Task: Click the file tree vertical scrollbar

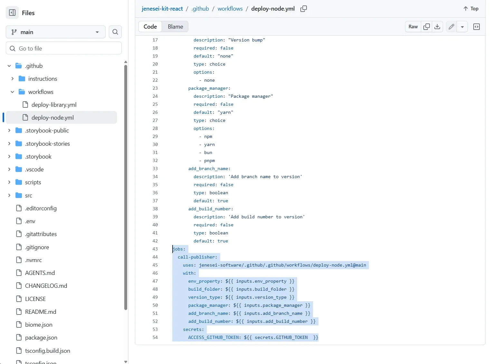Action: [x=126, y=187]
